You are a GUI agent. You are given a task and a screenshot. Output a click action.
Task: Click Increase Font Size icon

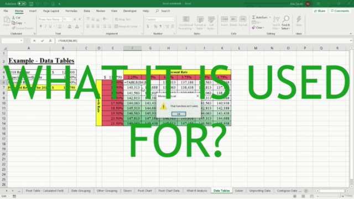pos(75,19)
